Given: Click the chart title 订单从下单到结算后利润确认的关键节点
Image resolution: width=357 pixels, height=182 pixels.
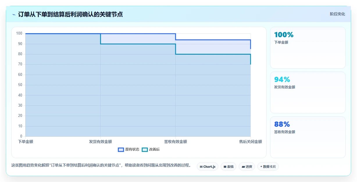Looking at the screenshot, I should pos(70,14).
